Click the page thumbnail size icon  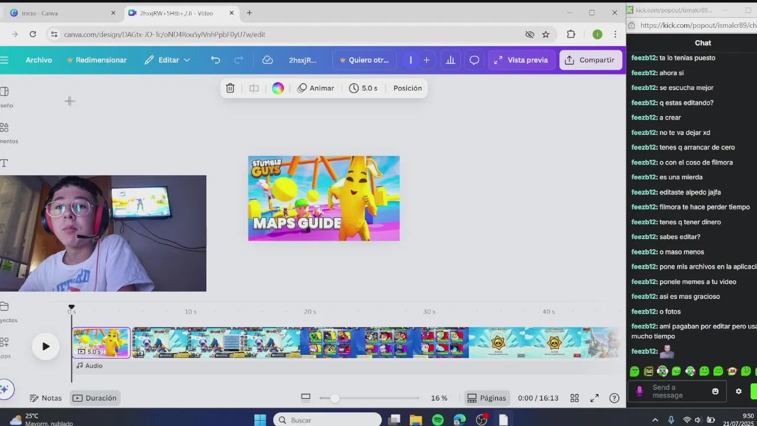[x=306, y=398]
